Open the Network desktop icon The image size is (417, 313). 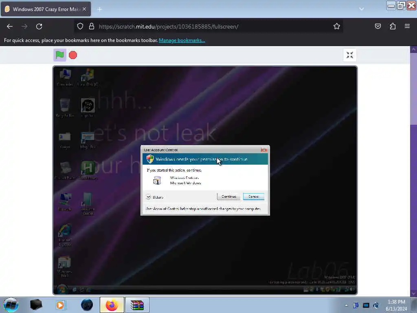point(65,202)
